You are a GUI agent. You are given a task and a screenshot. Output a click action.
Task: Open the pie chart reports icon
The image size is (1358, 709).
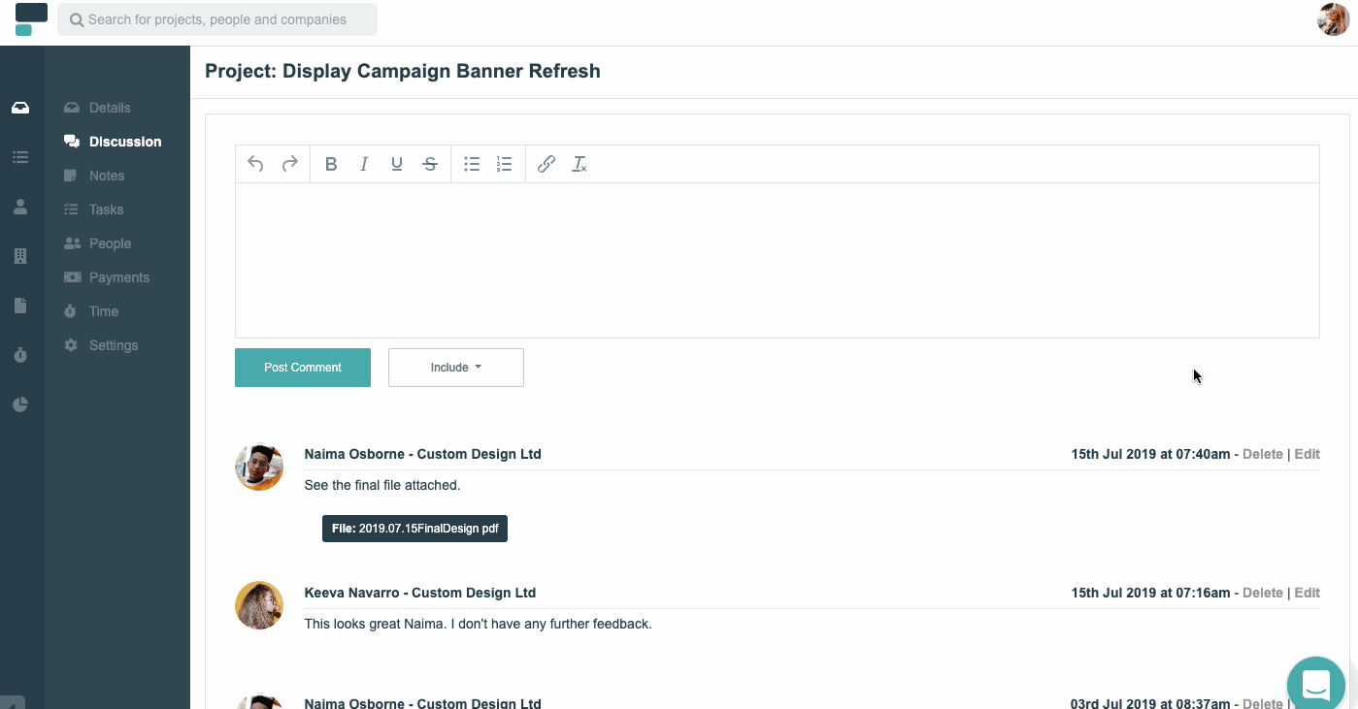(20, 404)
